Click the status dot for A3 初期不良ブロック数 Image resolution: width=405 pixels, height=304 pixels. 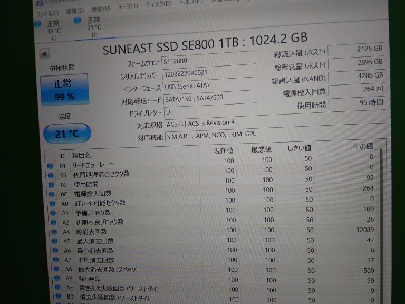[x=53, y=222]
